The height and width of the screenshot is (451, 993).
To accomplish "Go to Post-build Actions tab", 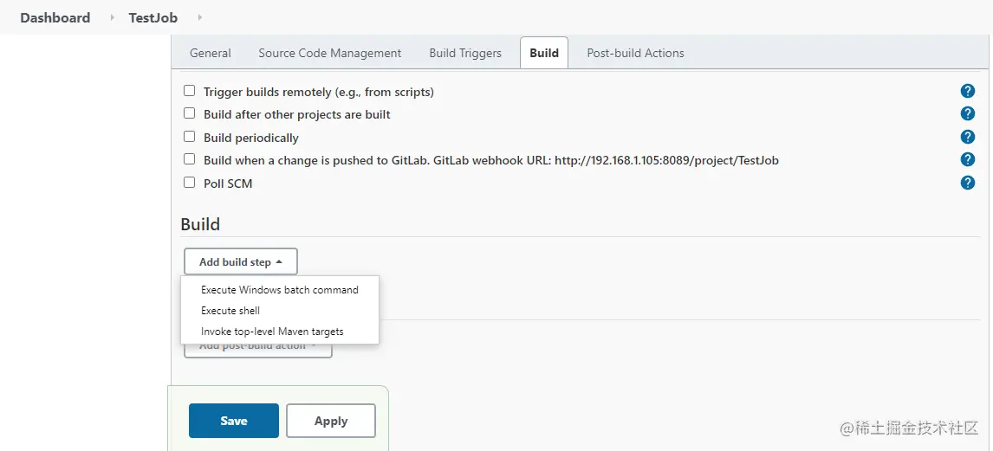I will pos(635,53).
